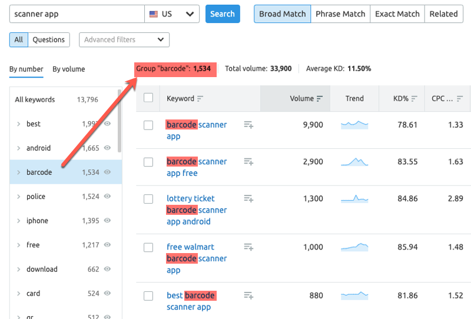
Task: Click add-to-list icon for 'free walmart barcode scanner'
Action: click(x=248, y=247)
